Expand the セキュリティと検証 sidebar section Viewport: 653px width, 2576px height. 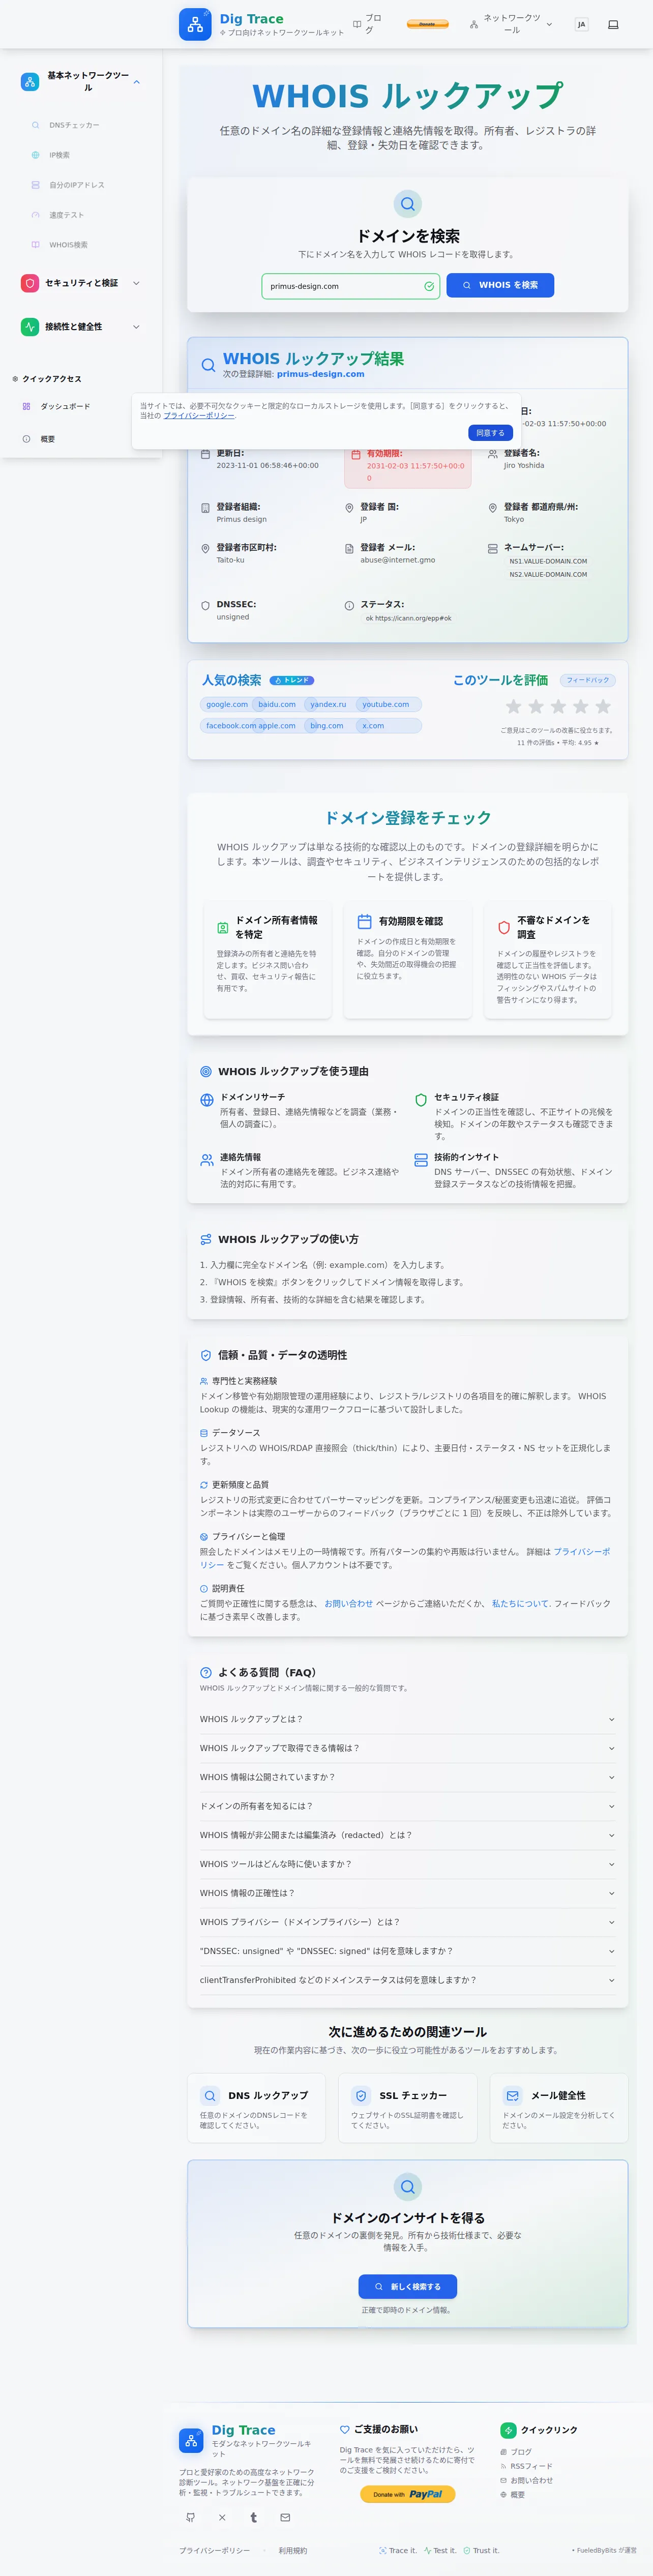click(81, 283)
